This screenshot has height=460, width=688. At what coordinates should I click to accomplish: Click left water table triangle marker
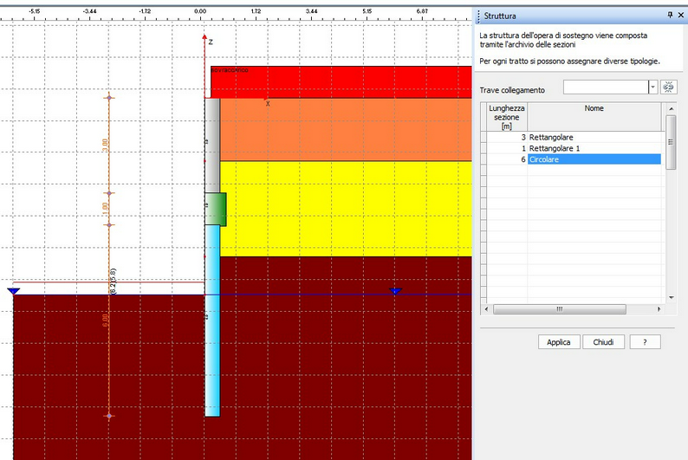(13, 291)
